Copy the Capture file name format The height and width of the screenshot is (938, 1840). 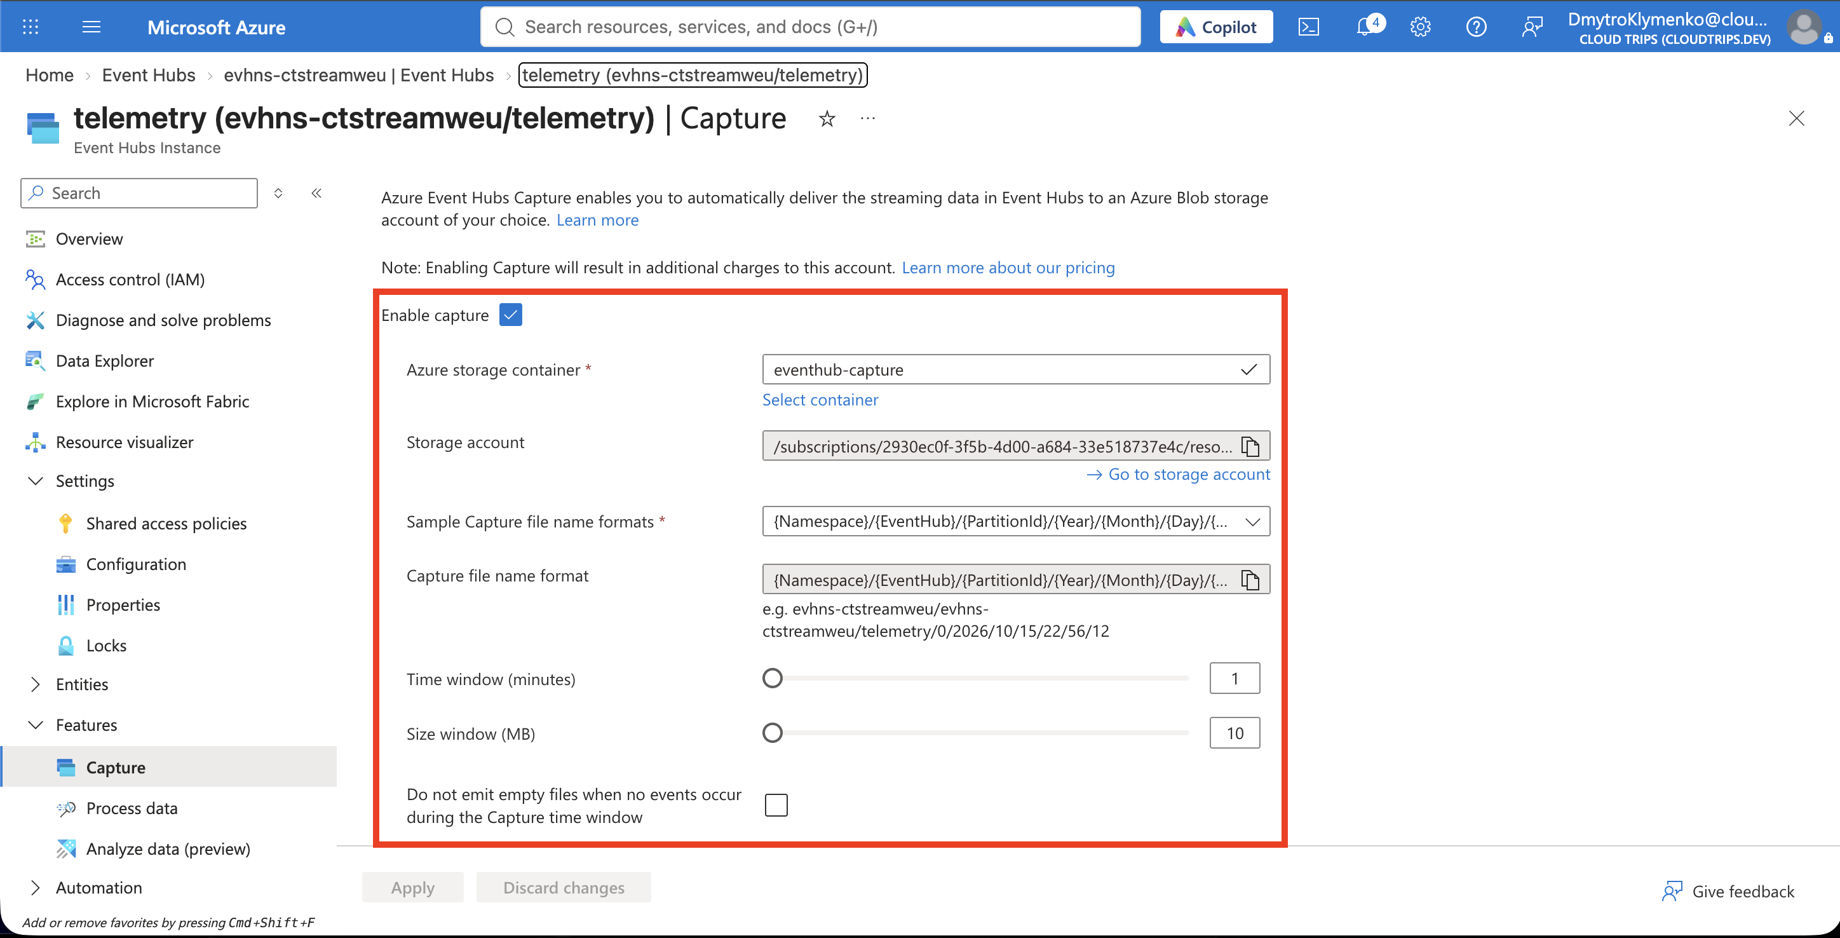(1250, 580)
